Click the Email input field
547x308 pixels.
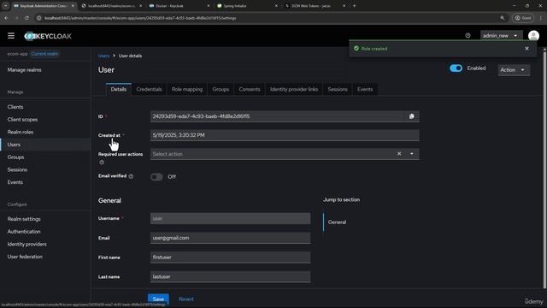click(230, 238)
